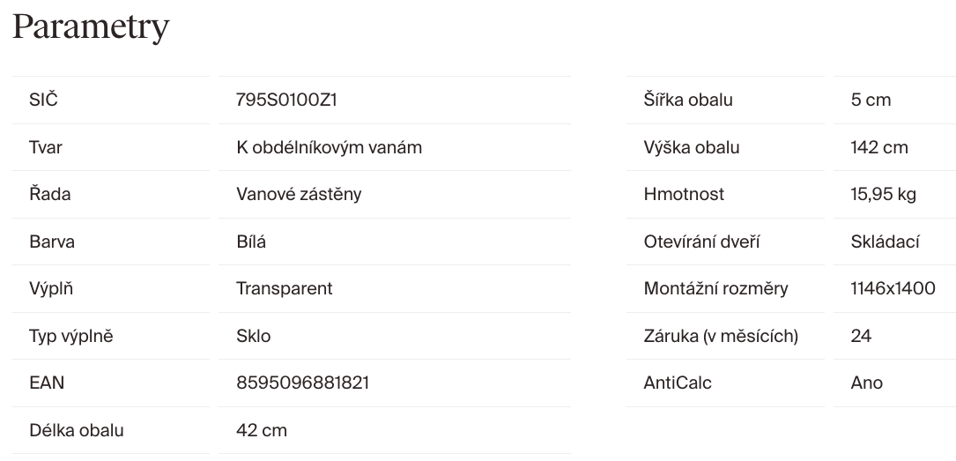Screen dimensions: 956x461
Task: Select the SIČ code 795S0100Z1
Action: [x=286, y=100]
